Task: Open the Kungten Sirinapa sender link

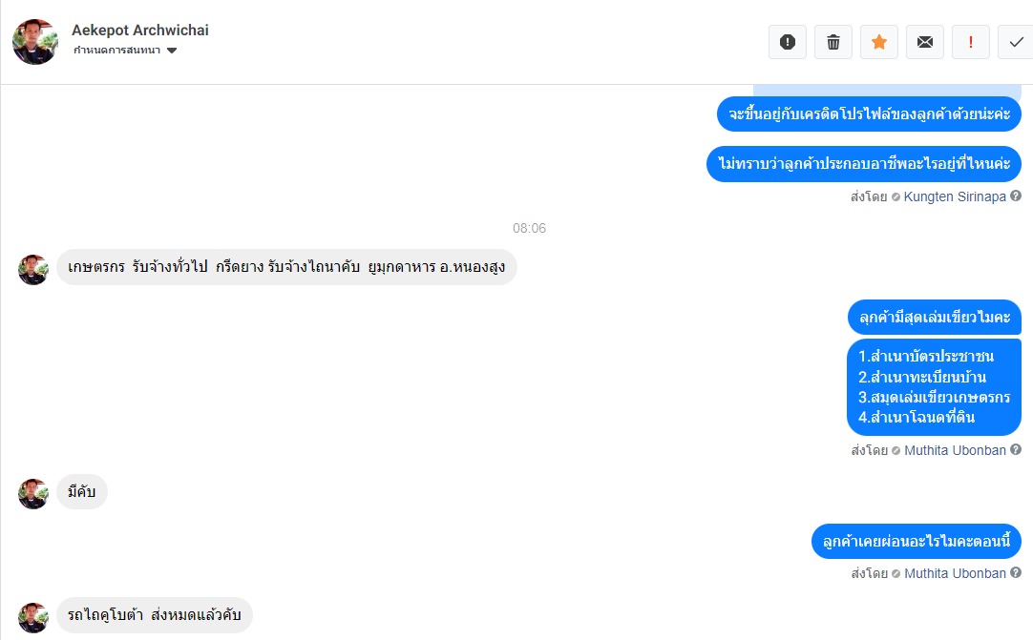Action: tap(955, 196)
